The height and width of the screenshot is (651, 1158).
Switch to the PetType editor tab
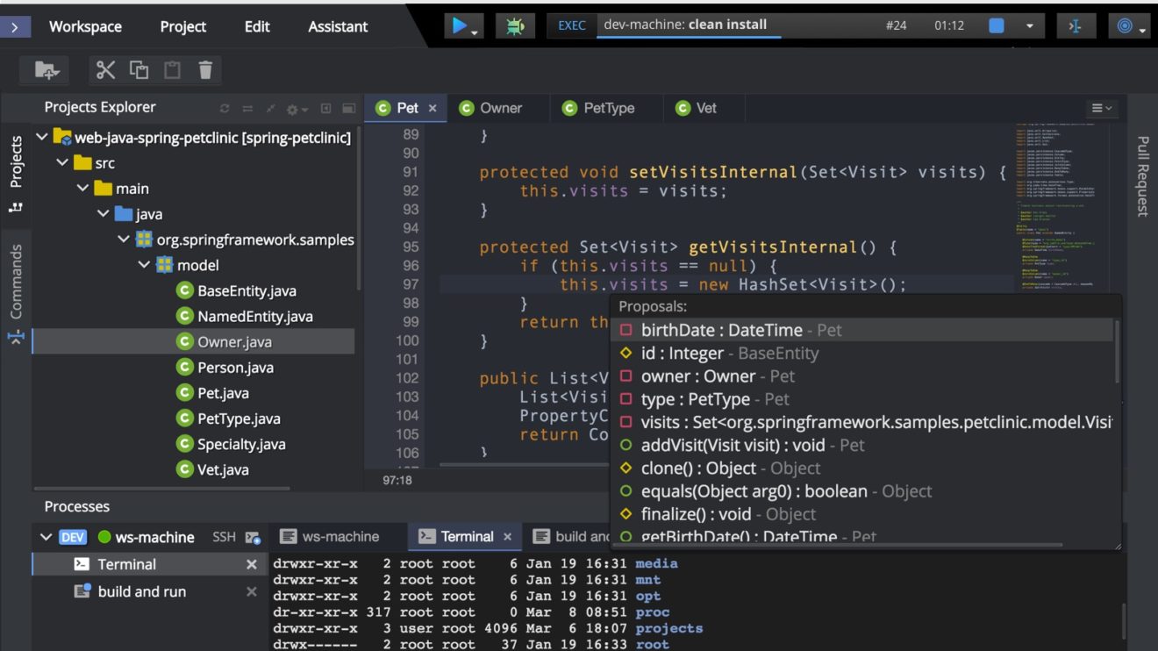click(x=608, y=108)
